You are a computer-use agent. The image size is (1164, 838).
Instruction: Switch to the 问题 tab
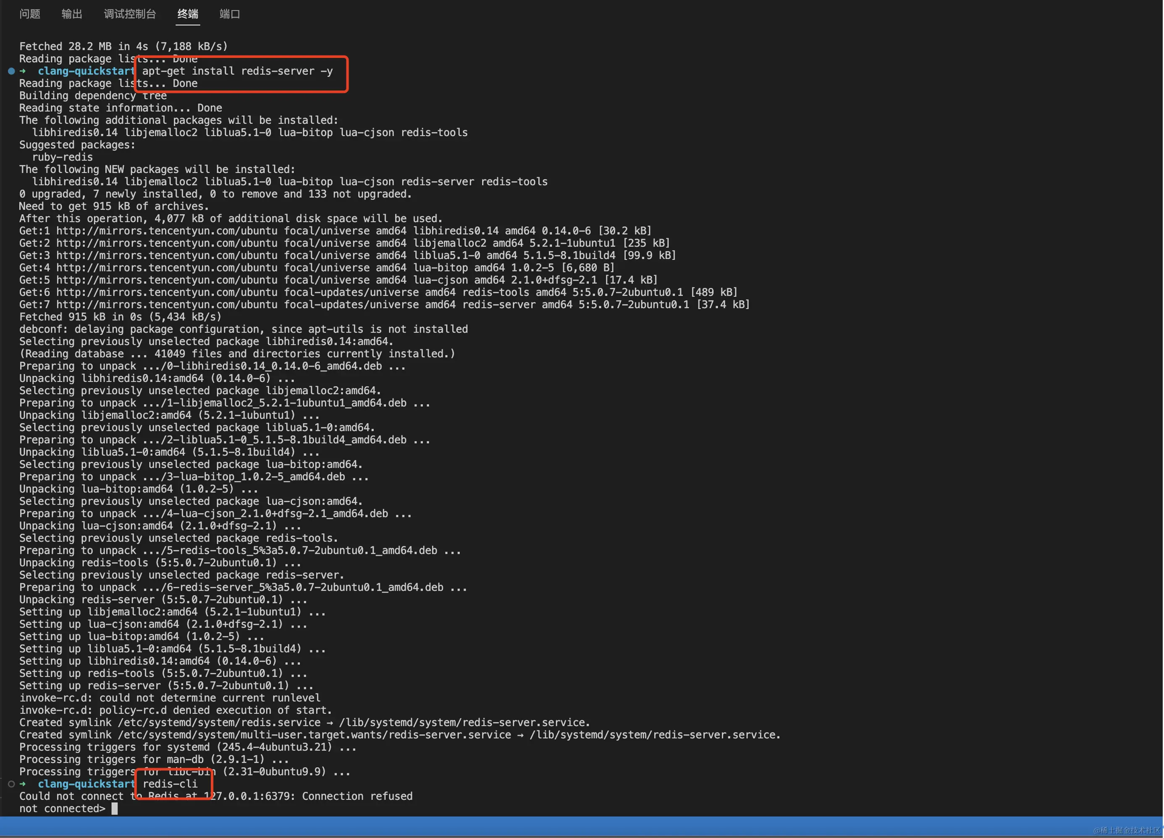click(x=30, y=14)
